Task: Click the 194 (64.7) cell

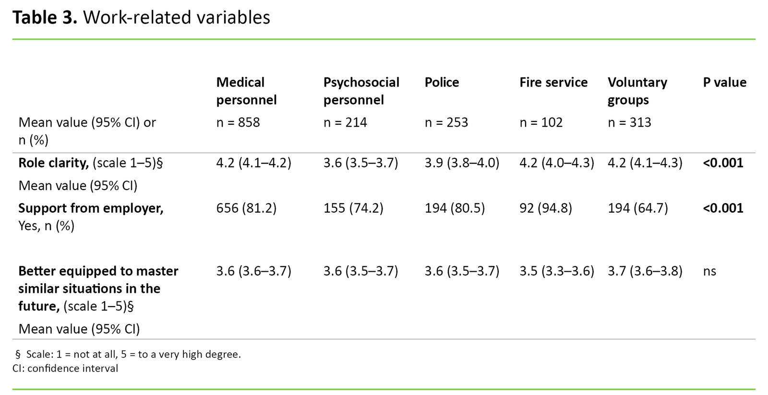Action: (637, 208)
